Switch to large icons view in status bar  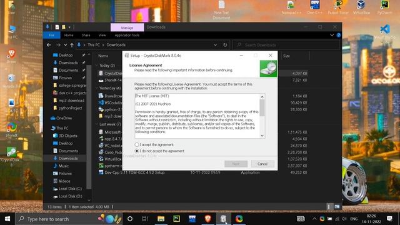[x=337, y=207]
